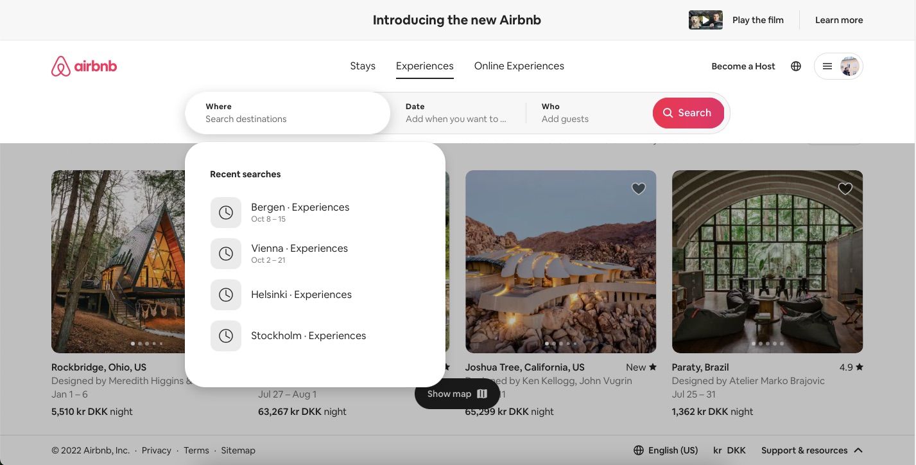The width and height of the screenshot is (916, 465).
Task: Save Paraty, Brazil listing to wishlist
Action: point(845,188)
